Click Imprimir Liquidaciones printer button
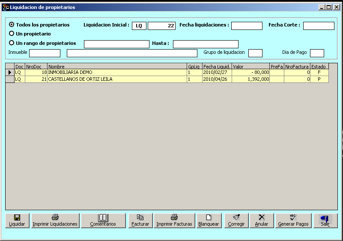 point(56,220)
